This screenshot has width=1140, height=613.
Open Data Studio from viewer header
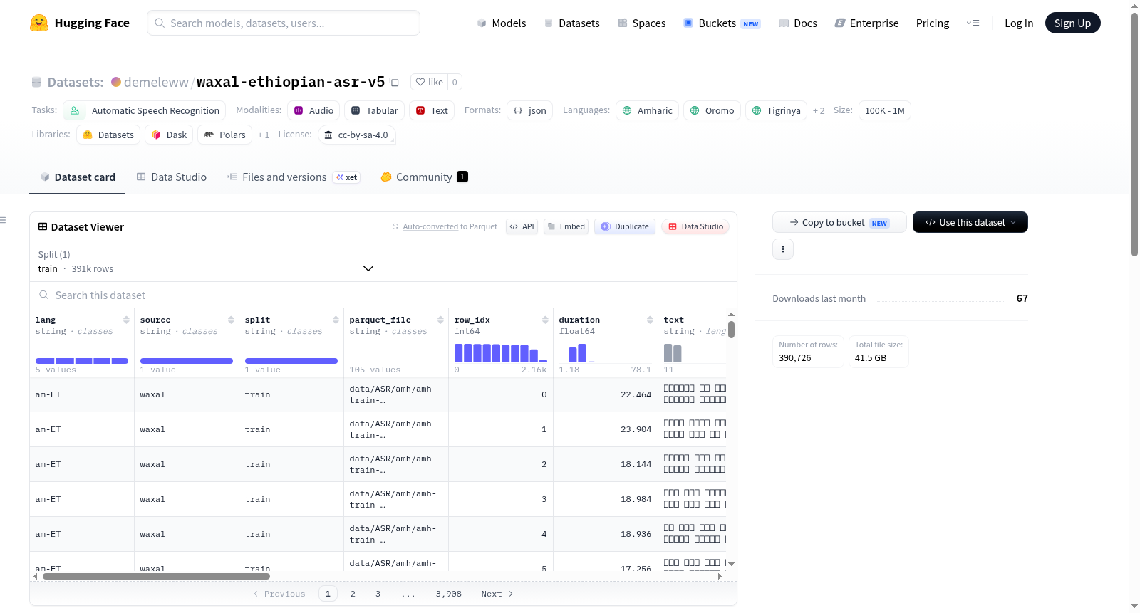(695, 226)
